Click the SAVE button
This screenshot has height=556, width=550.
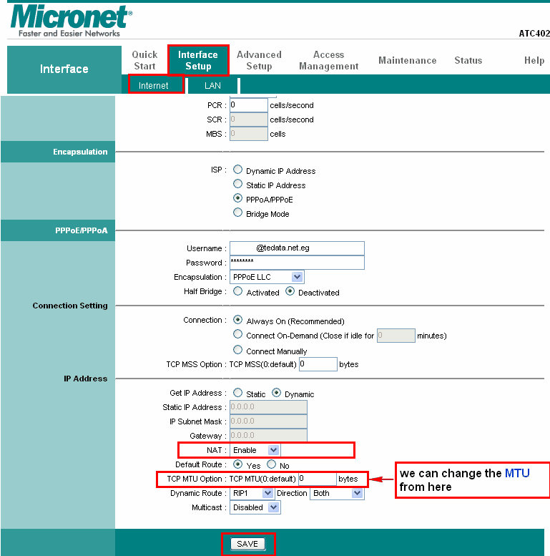pos(247,544)
